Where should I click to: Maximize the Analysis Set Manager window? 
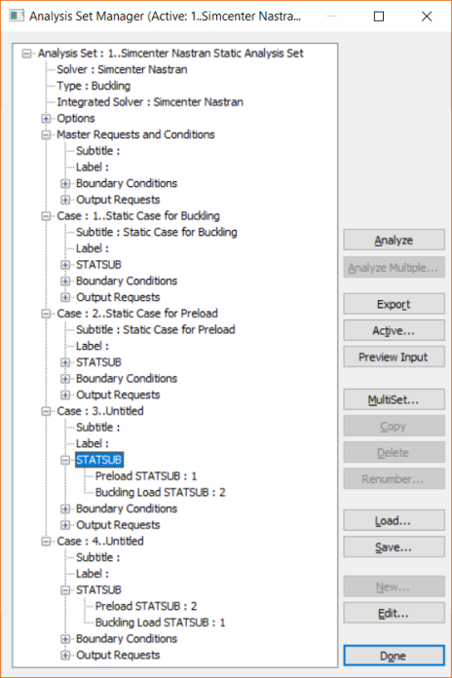click(379, 17)
